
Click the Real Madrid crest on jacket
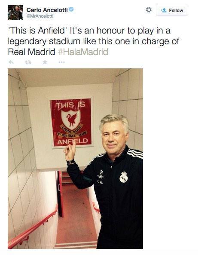point(124,177)
